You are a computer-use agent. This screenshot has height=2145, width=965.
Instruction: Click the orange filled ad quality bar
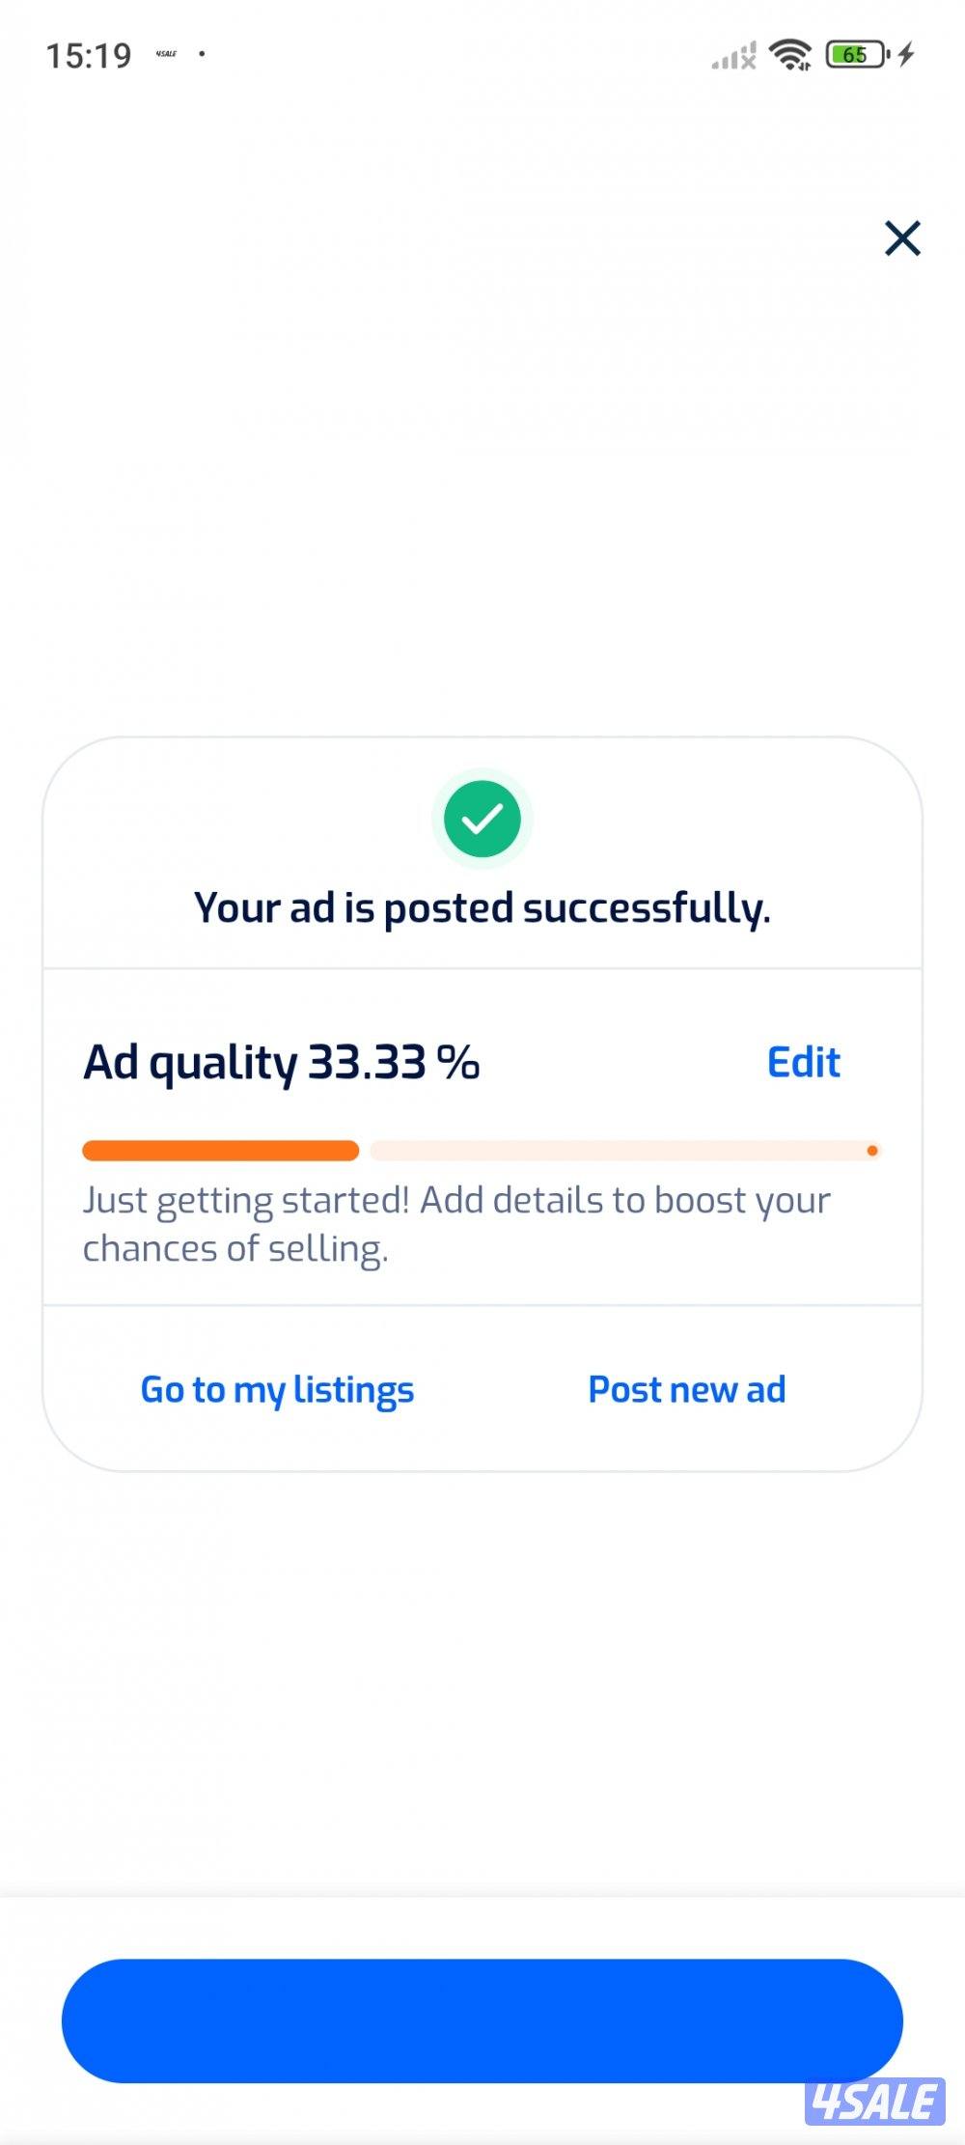tap(220, 1150)
